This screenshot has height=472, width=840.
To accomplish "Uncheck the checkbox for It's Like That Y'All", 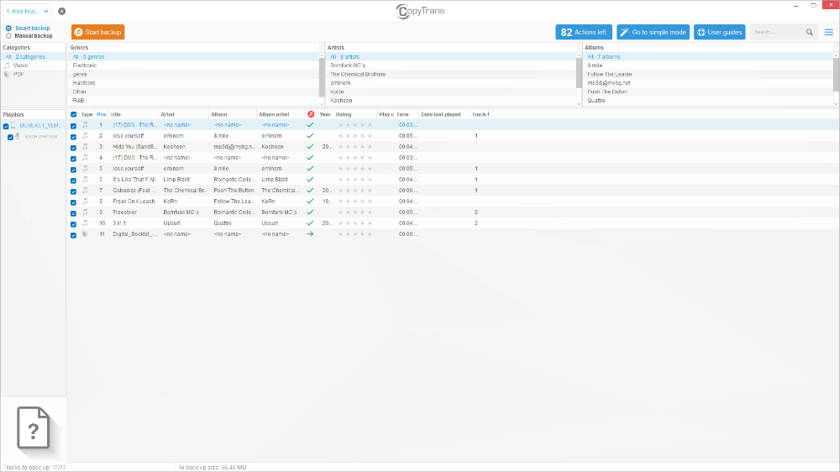I will tap(74, 180).
